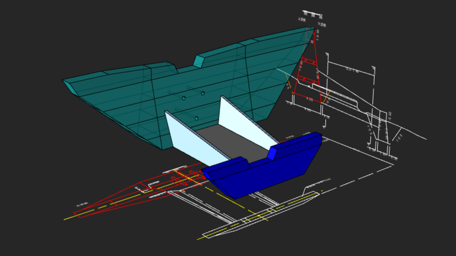
Task: Click the downstream side label 下流側
Action: tap(322, 25)
